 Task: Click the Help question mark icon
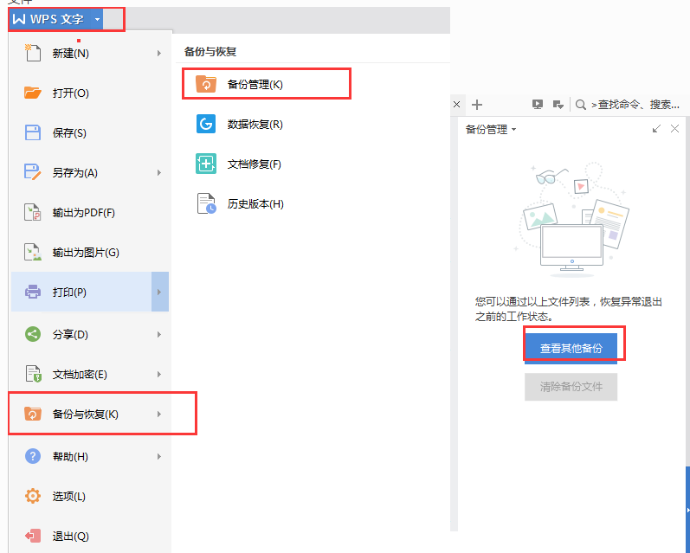33,456
